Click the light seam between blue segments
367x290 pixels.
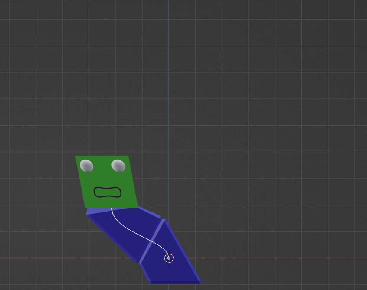[152, 241]
